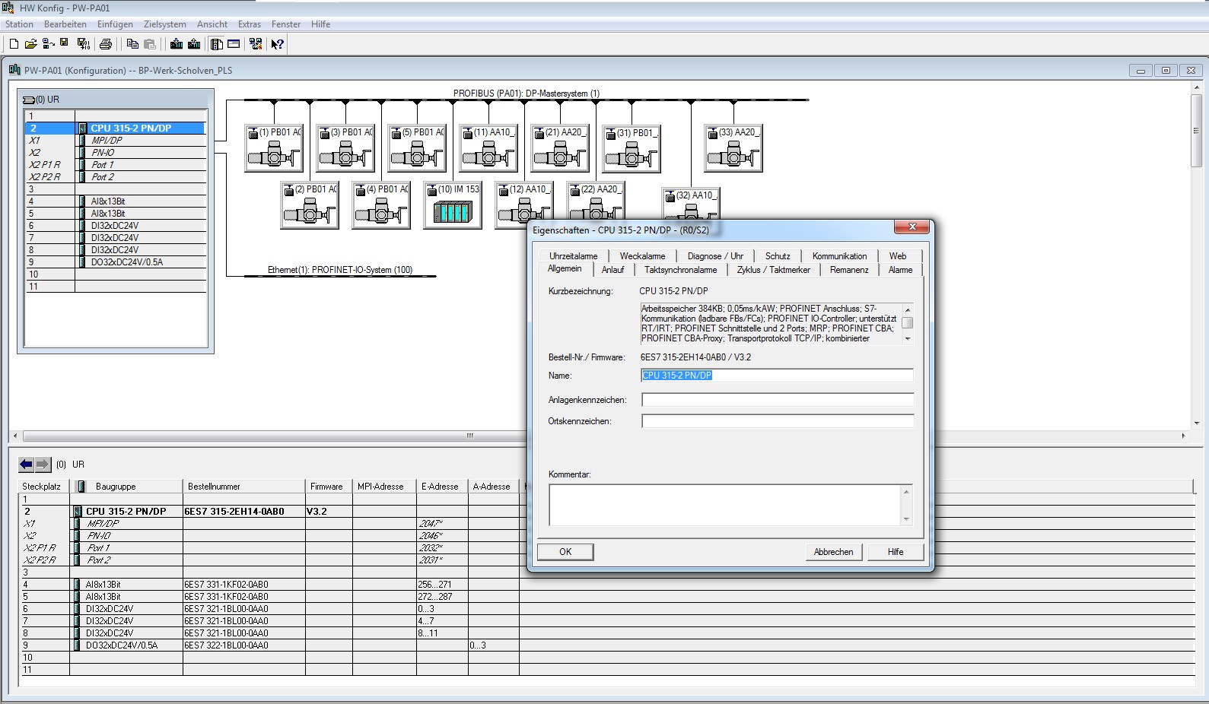Click the Download to module toolbar icon
This screenshot has height=704, width=1209.
tap(177, 44)
